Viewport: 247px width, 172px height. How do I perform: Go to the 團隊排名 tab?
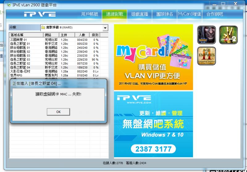(x=165, y=14)
